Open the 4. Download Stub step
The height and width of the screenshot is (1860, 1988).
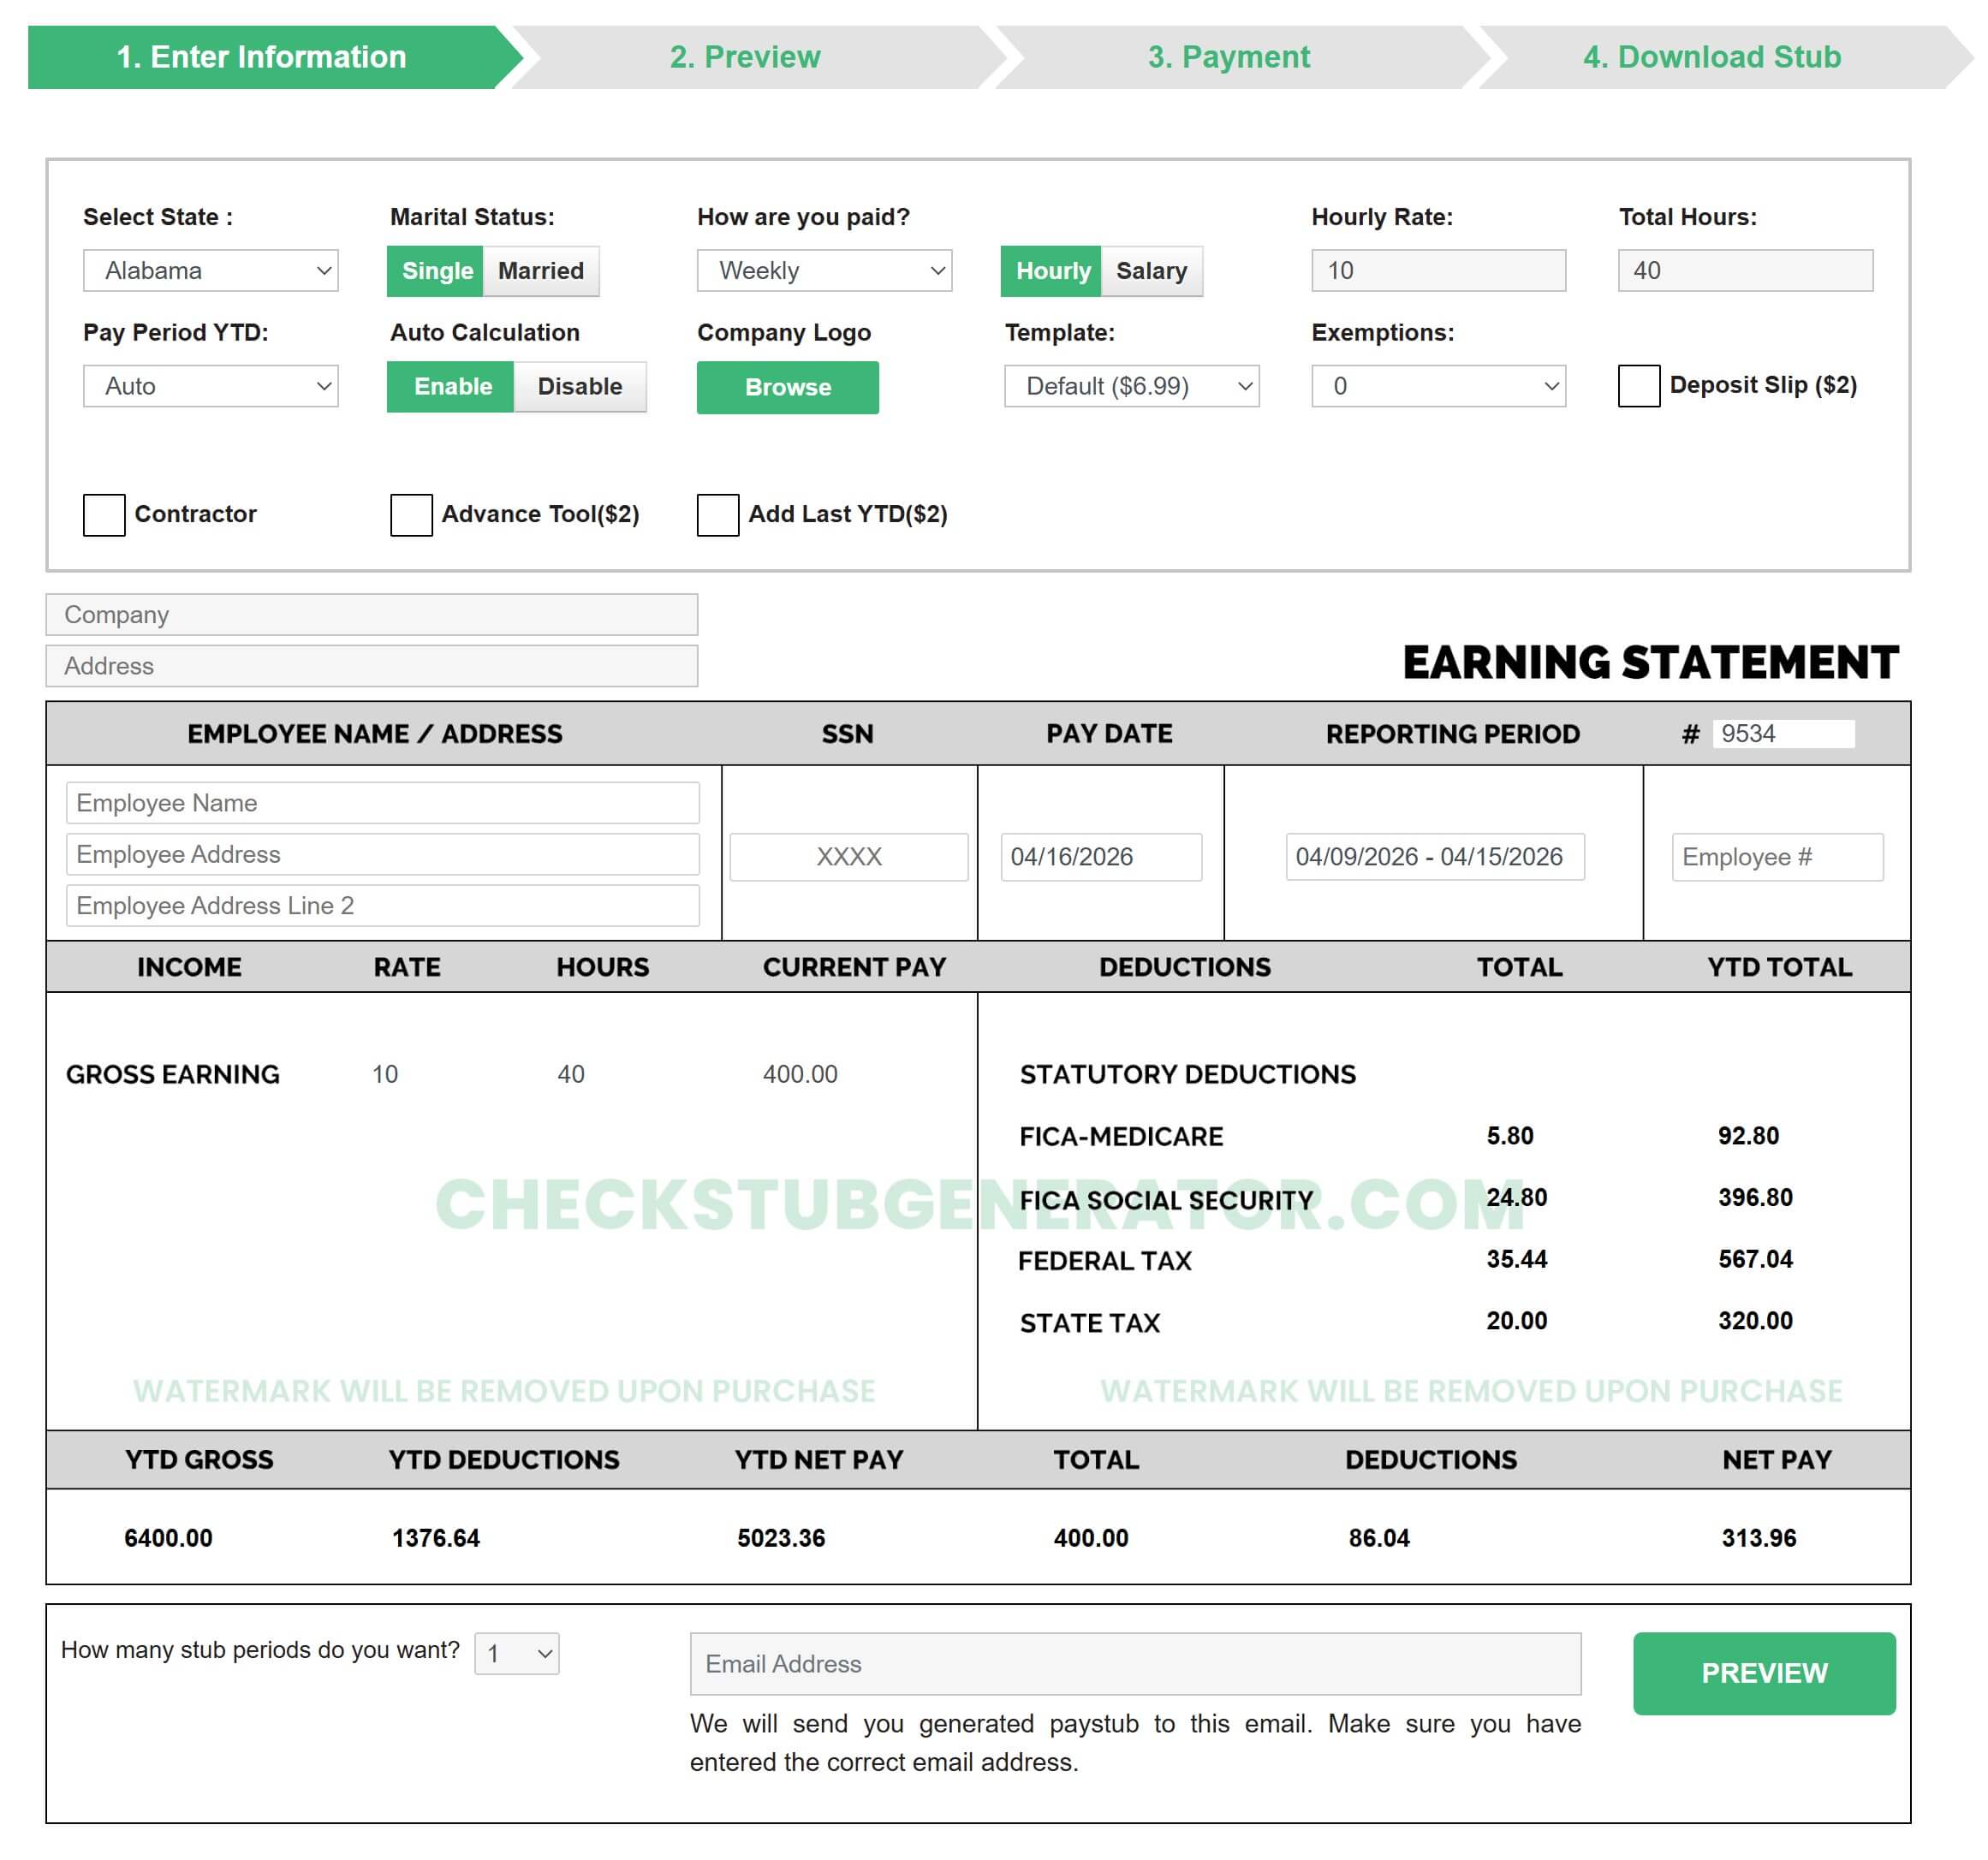point(1712,57)
